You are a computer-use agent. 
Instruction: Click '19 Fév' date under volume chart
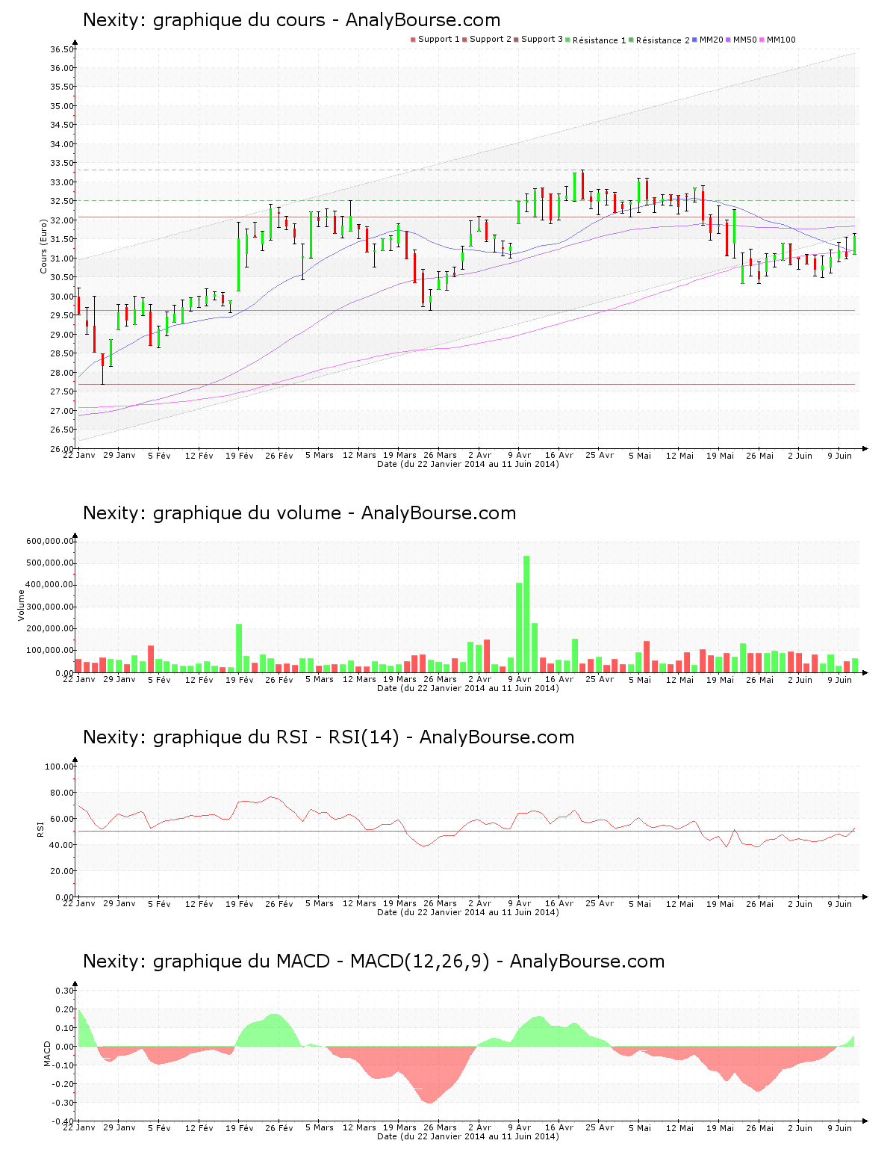[240, 679]
